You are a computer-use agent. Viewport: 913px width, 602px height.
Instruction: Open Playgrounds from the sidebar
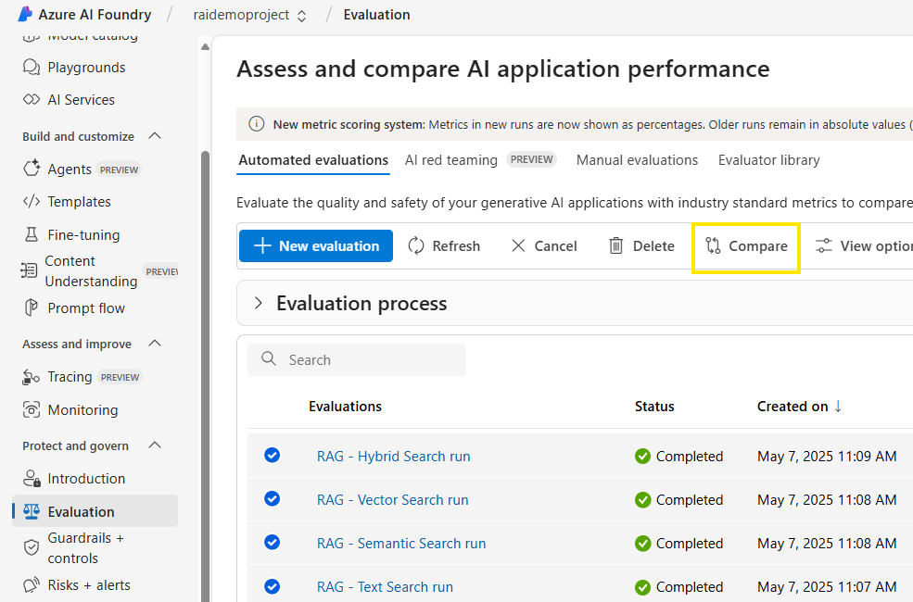[86, 68]
